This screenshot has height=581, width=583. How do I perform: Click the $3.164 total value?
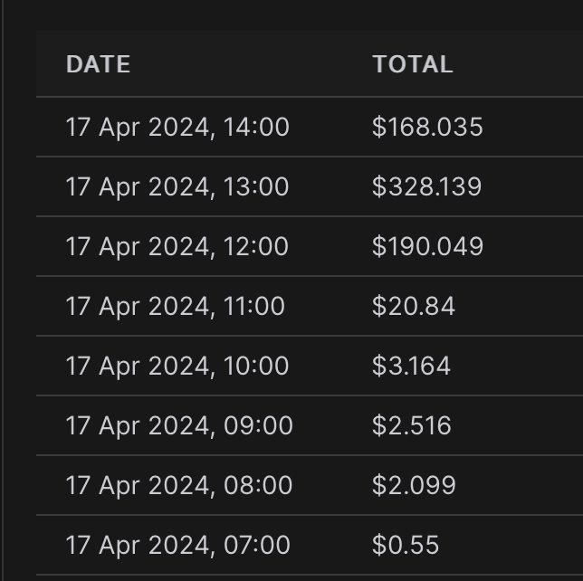pyautogui.click(x=411, y=366)
